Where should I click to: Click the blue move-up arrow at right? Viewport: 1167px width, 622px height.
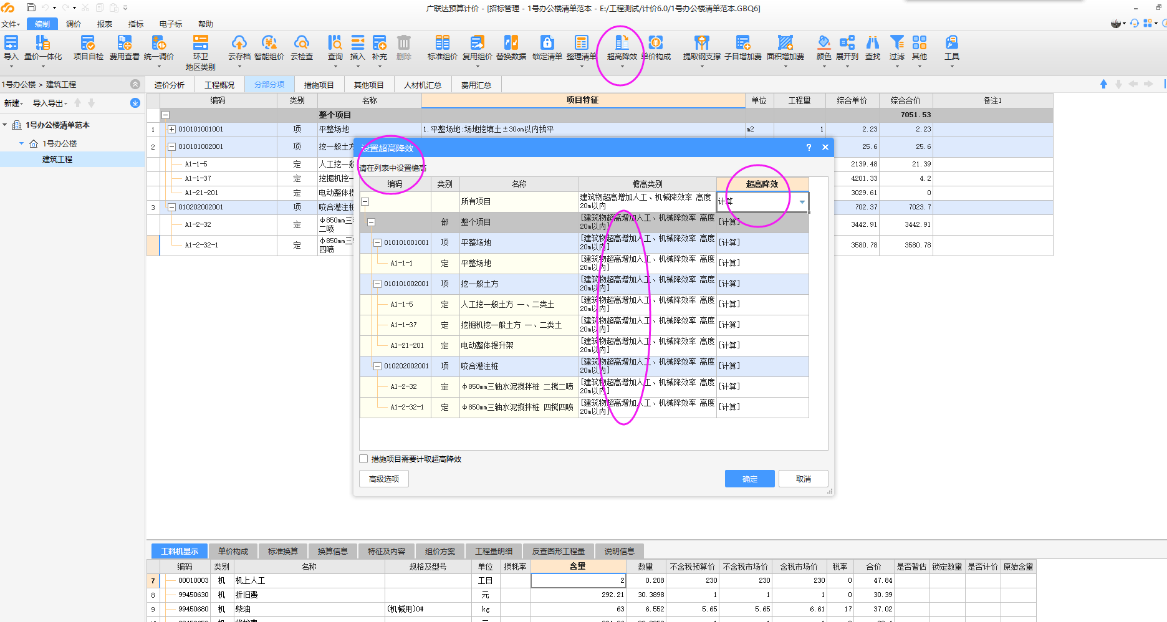1103,84
